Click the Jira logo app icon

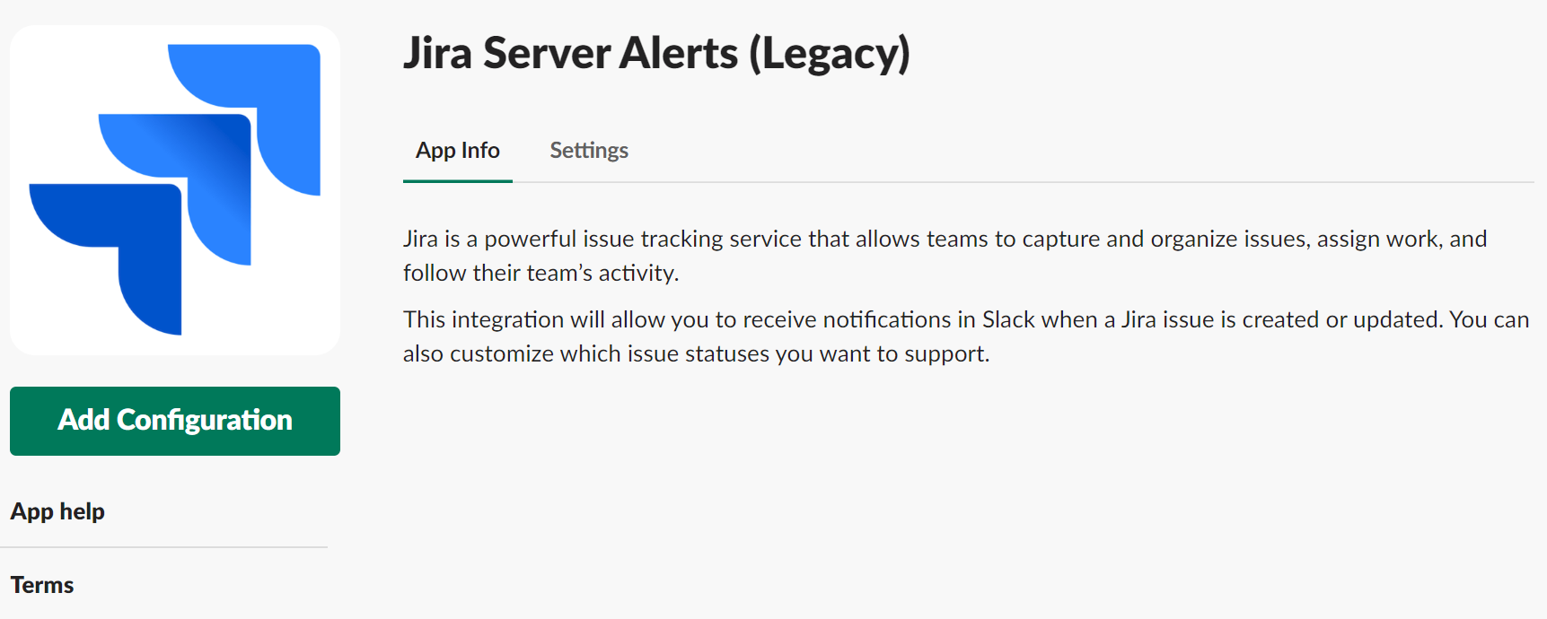(x=175, y=189)
